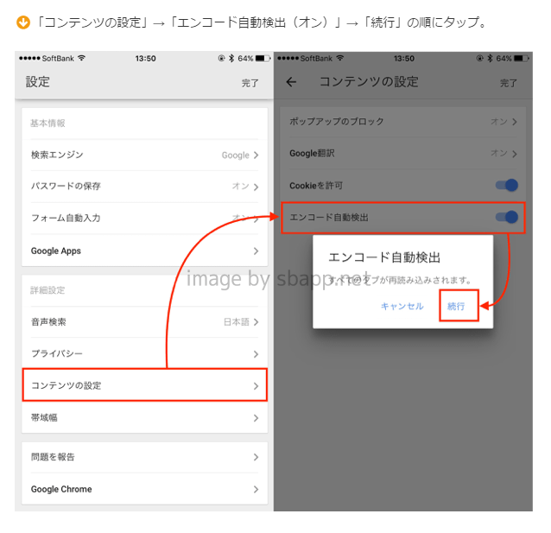Tap キャンセル in the dialog
The height and width of the screenshot is (533, 551).
(402, 307)
